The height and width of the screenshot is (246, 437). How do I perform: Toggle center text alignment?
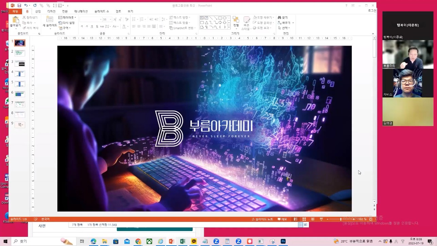(139, 26)
